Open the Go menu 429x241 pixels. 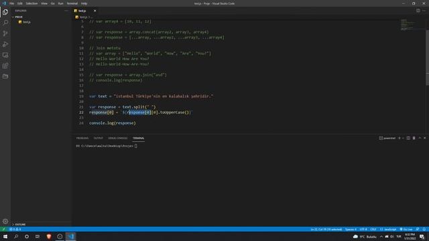point(52,3)
